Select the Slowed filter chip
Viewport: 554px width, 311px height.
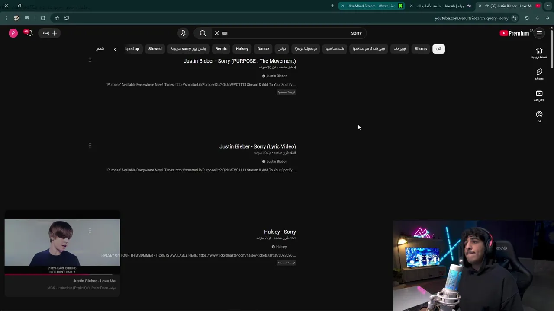tap(155, 49)
